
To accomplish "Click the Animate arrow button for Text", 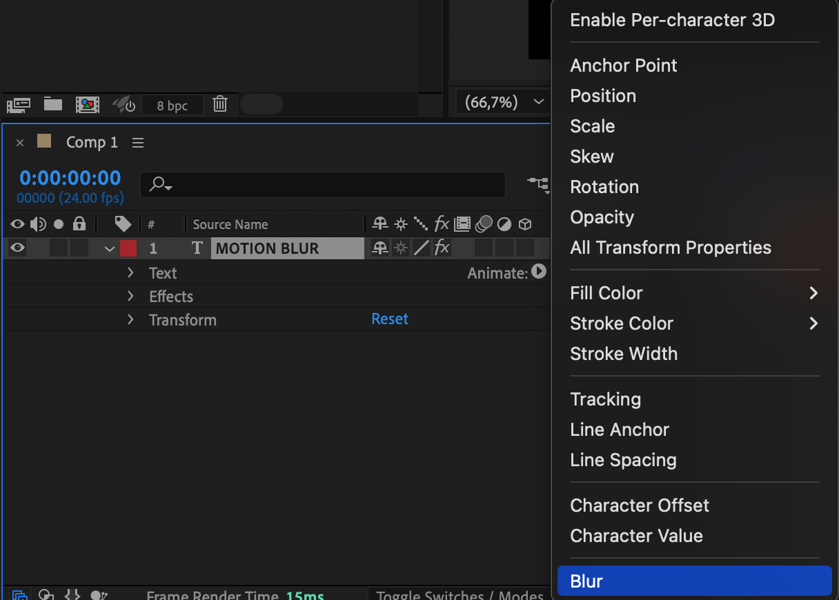I will click(x=539, y=272).
